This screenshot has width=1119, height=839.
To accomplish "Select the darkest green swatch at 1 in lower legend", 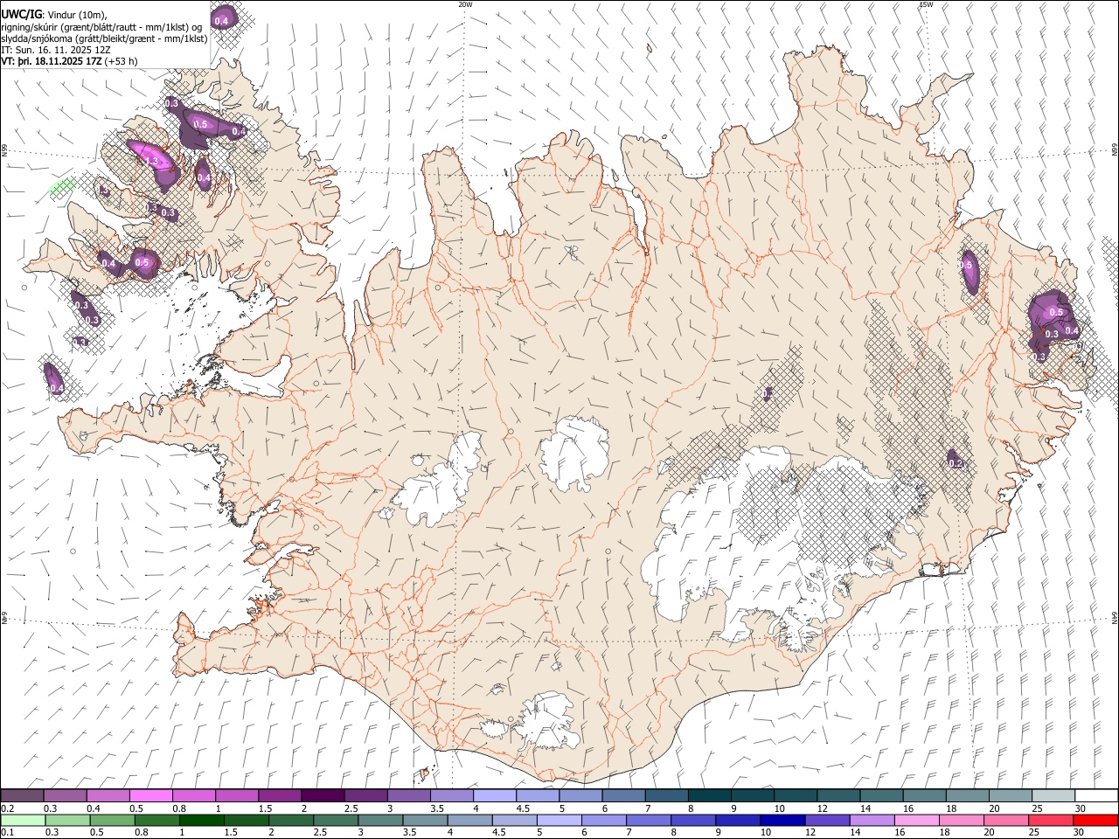I will coord(201,821).
